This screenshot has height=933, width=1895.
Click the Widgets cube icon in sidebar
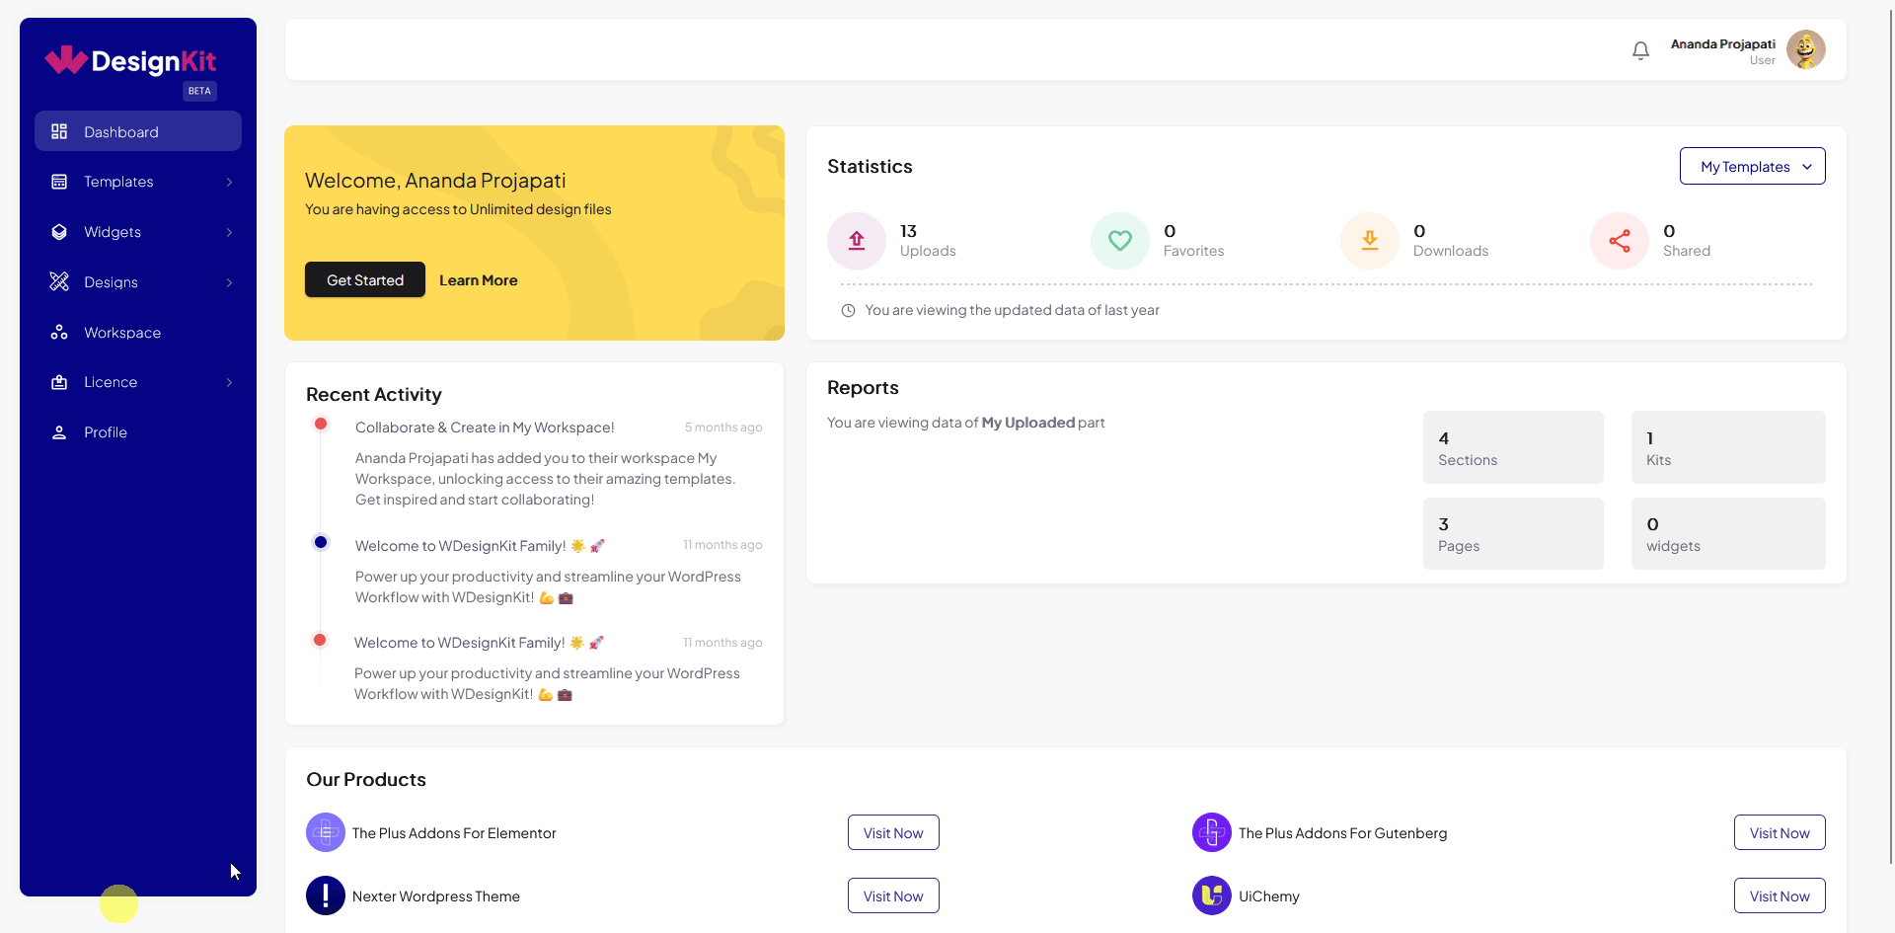click(x=59, y=232)
